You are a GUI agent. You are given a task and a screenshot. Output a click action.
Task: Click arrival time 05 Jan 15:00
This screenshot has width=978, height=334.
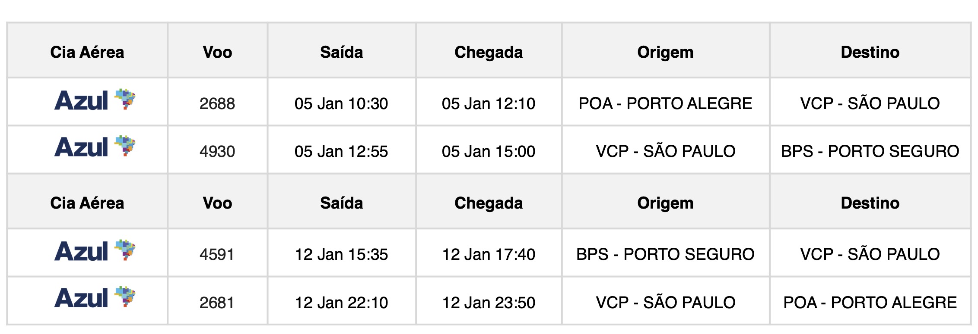[x=489, y=151]
